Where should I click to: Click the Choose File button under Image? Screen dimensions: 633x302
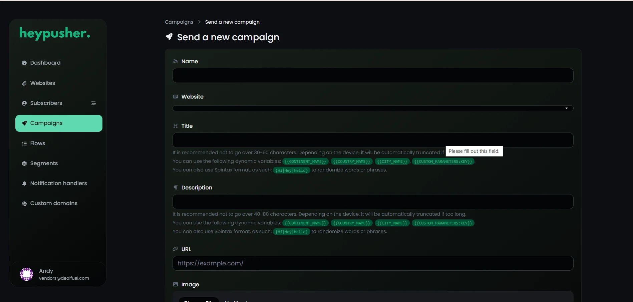point(199,300)
